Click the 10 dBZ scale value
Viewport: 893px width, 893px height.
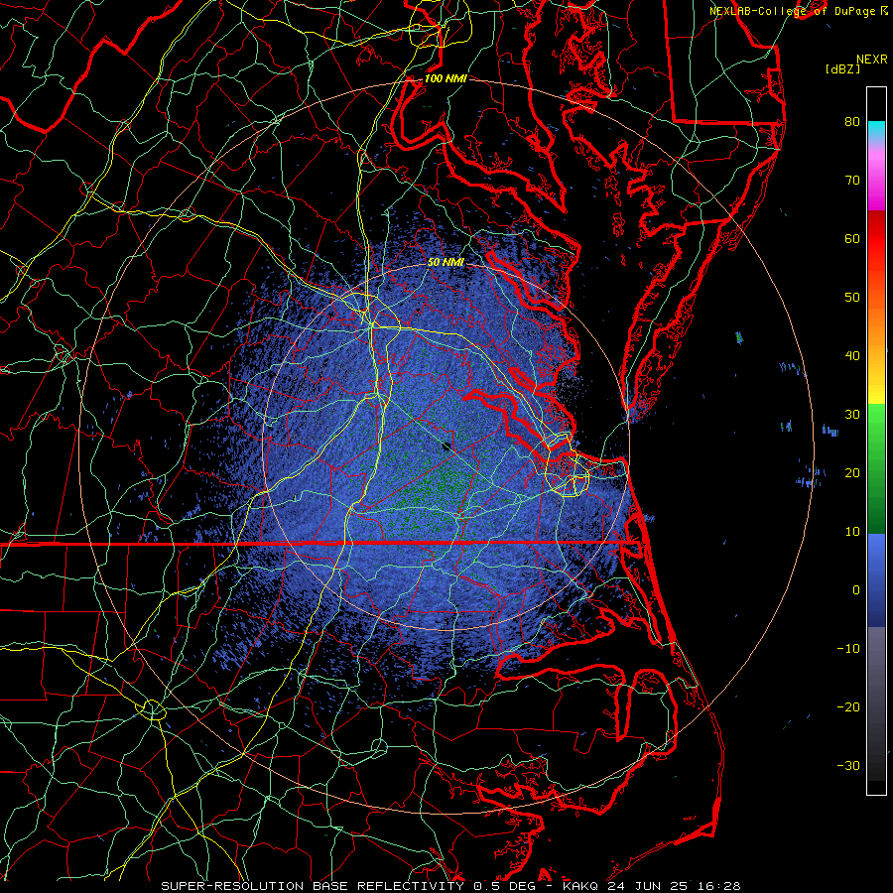pyautogui.click(x=852, y=532)
